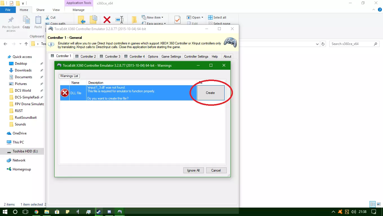
Task: Click the Cut scissors command
Action: point(50,17)
